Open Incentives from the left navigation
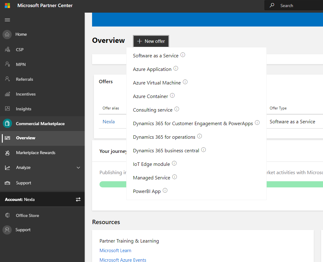This screenshot has width=323, height=262. (x=7, y=94)
